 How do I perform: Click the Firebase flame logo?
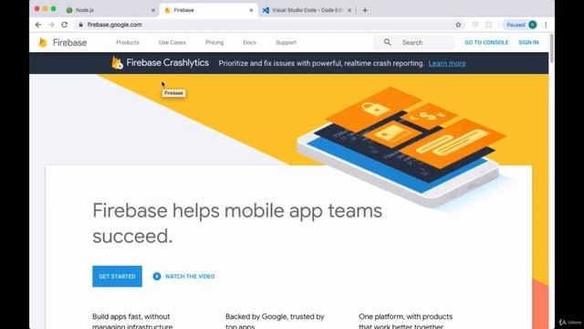tap(43, 43)
